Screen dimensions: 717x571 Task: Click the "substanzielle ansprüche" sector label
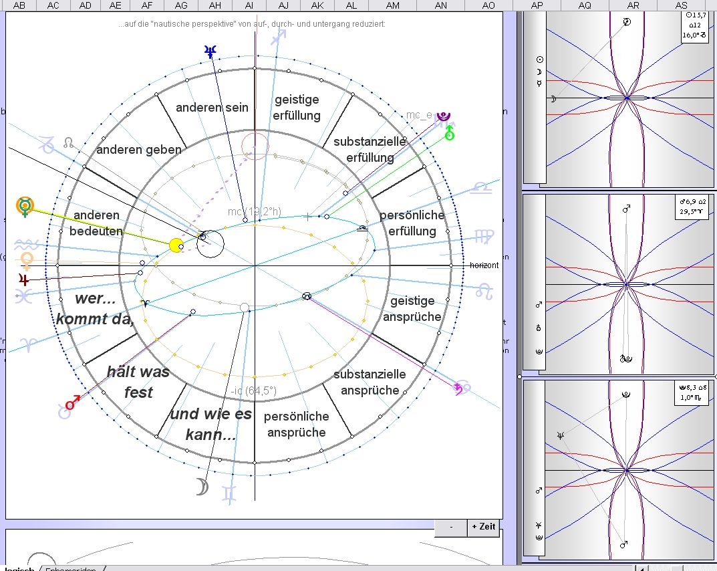(370, 382)
